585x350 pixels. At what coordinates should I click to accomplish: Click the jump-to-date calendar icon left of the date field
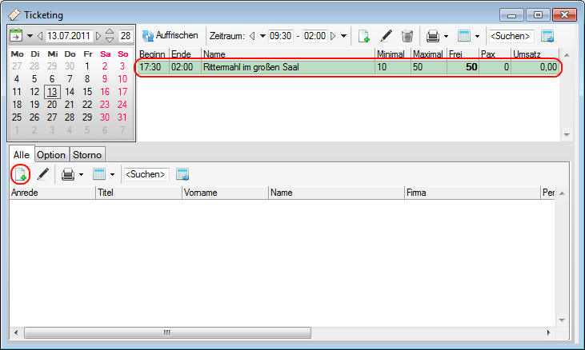(x=16, y=36)
